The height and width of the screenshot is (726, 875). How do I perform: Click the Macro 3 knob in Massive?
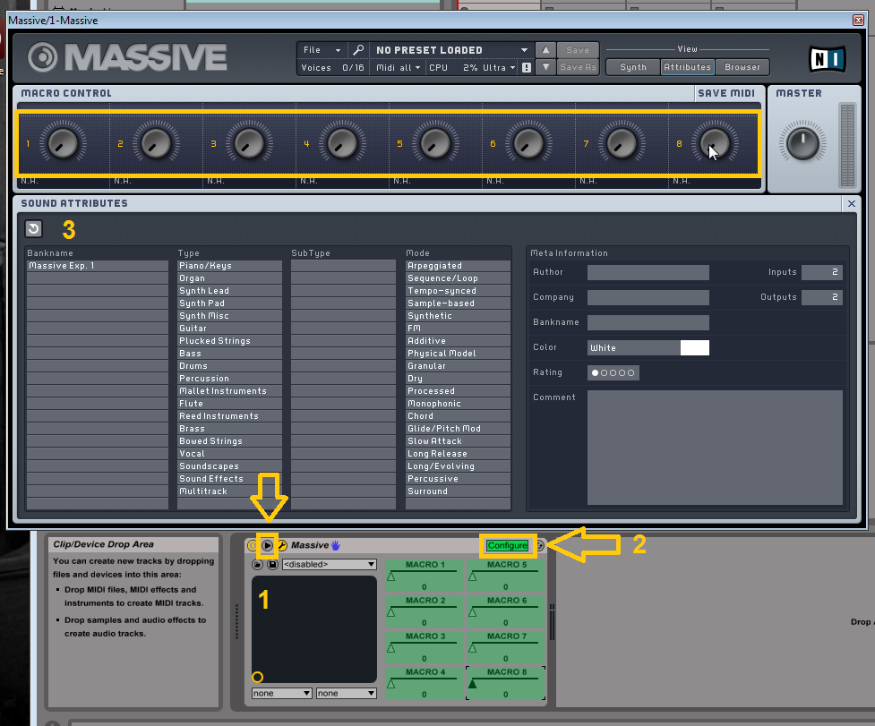(x=250, y=143)
